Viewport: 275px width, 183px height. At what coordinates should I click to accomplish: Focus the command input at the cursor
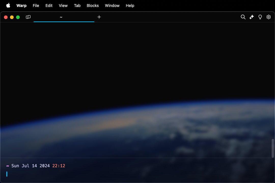click(x=76, y=174)
